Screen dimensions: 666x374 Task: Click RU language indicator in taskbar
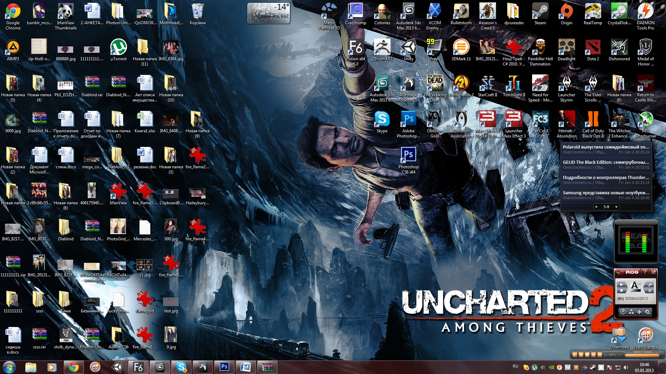point(515,366)
